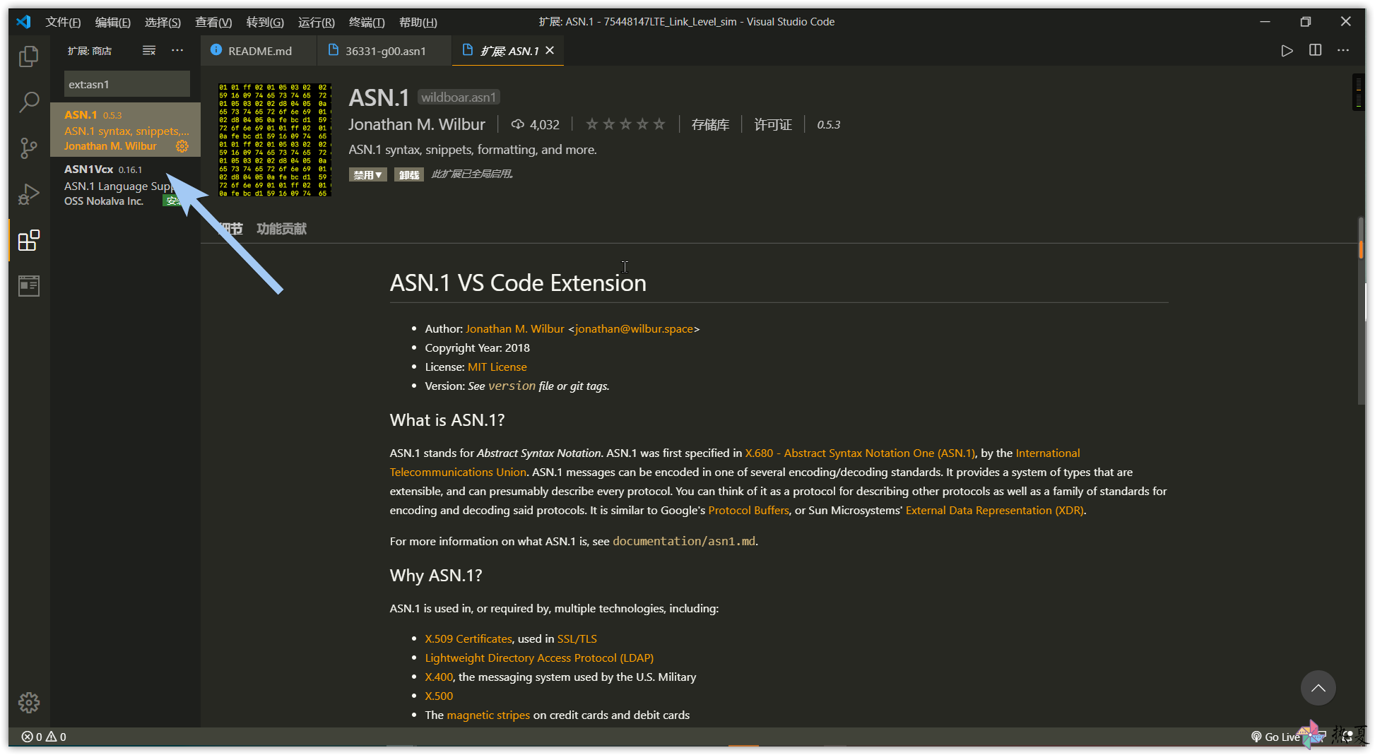
Task: Click the ASN.1 extension hex icon image
Action: click(275, 140)
